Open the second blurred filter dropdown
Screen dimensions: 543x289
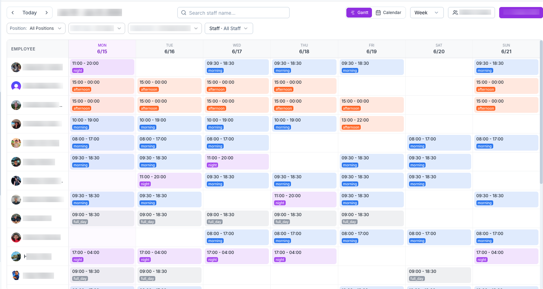tap(97, 28)
